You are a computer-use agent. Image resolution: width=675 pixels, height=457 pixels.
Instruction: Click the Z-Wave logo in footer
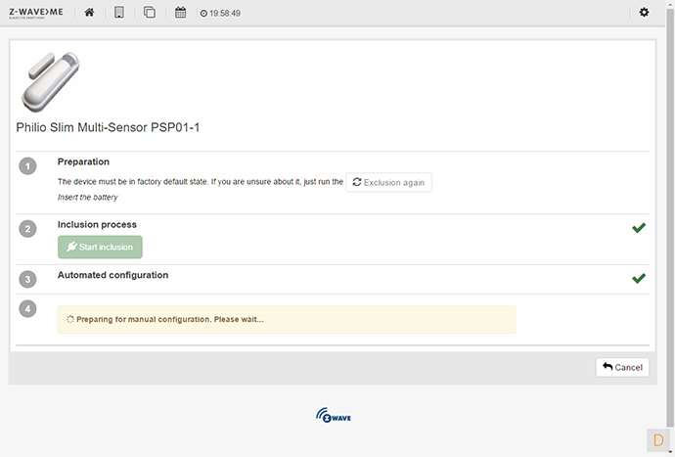[x=334, y=415]
